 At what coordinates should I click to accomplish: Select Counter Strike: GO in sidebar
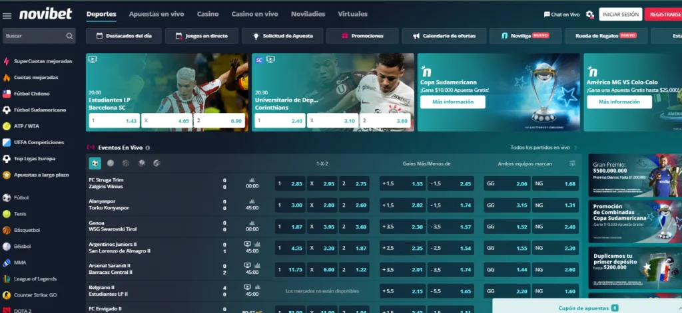29,295
